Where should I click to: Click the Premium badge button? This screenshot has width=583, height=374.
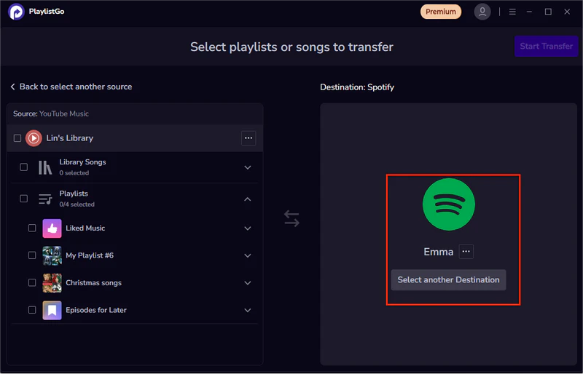click(441, 12)
